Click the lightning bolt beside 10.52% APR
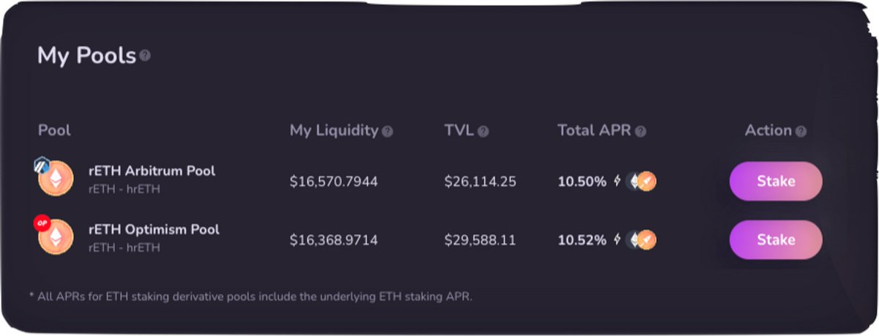The image size is (879, 336). pyautogui.click(x=617, y=239)
